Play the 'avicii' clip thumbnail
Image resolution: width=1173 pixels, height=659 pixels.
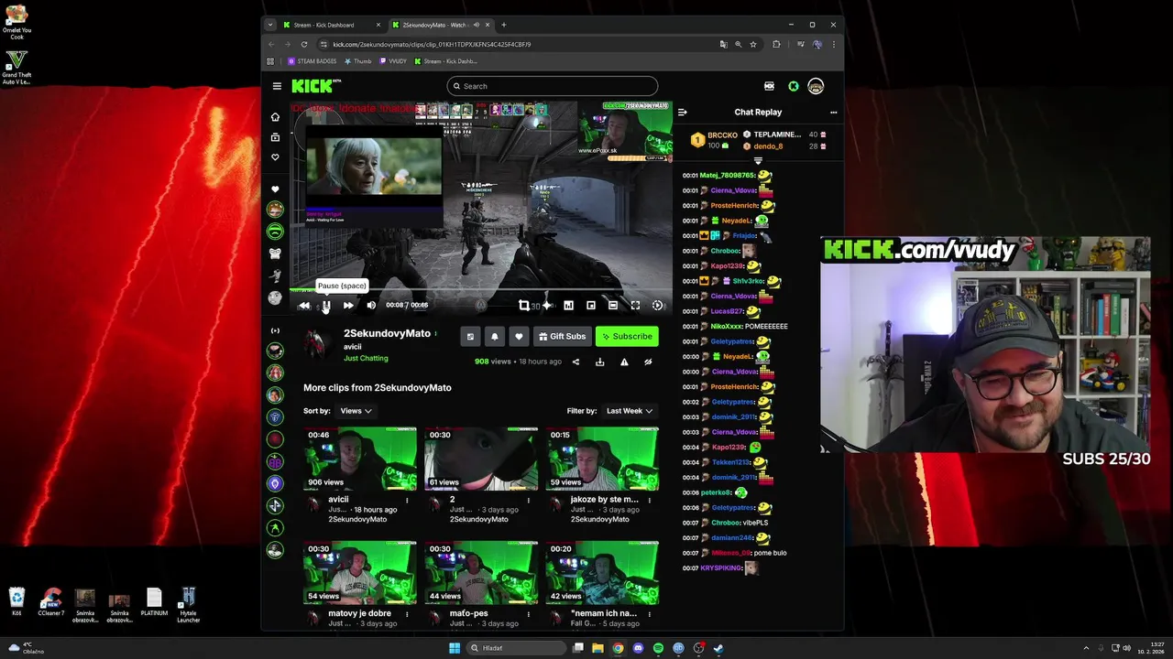click(x=360, y=459)
